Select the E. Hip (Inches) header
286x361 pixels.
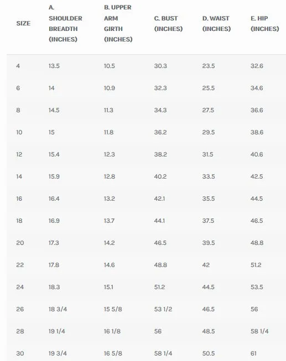pos(265,23)
